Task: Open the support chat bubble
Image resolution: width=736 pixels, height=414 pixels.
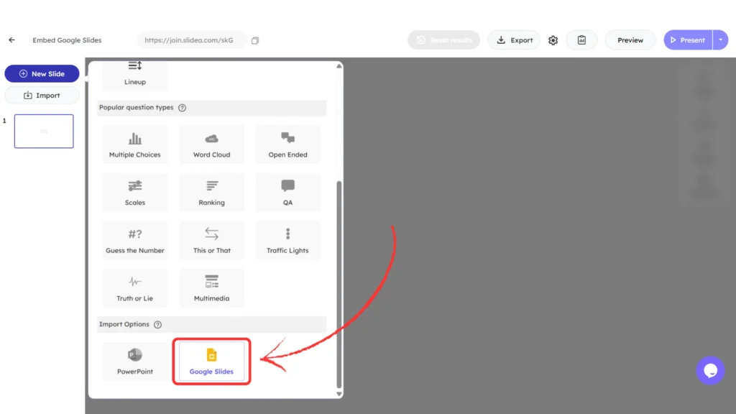Action: tap(710, 370)
